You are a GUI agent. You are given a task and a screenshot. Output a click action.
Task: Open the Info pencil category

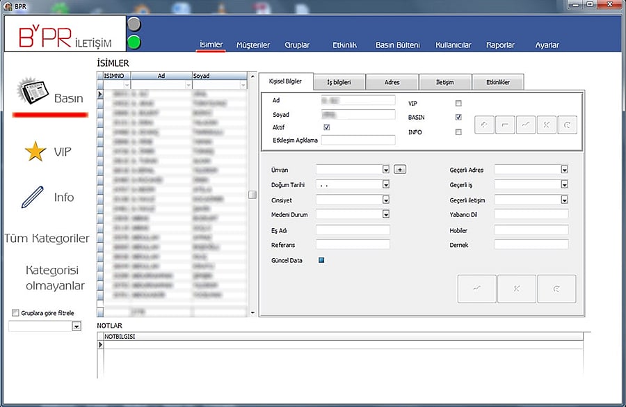[x=48, y=197]
